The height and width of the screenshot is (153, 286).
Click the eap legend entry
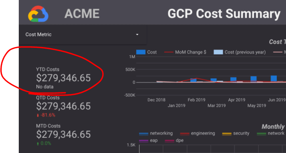click(148, 140)
